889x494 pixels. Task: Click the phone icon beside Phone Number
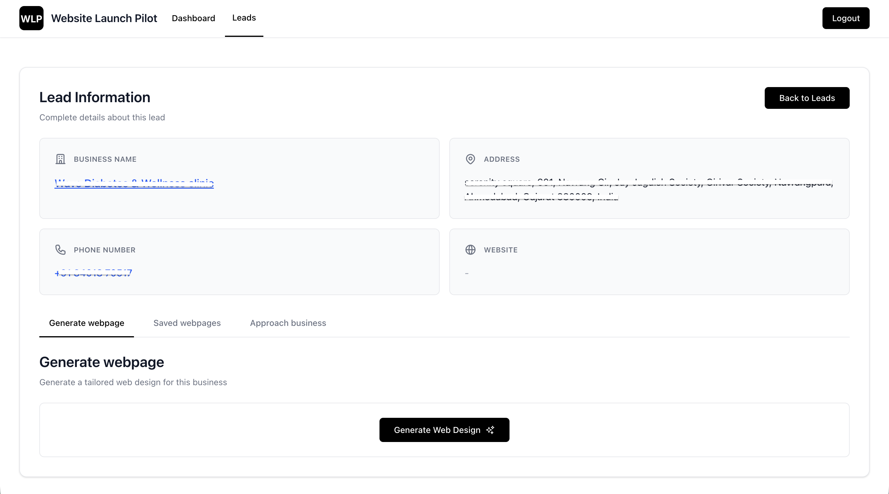click(60, 250)
